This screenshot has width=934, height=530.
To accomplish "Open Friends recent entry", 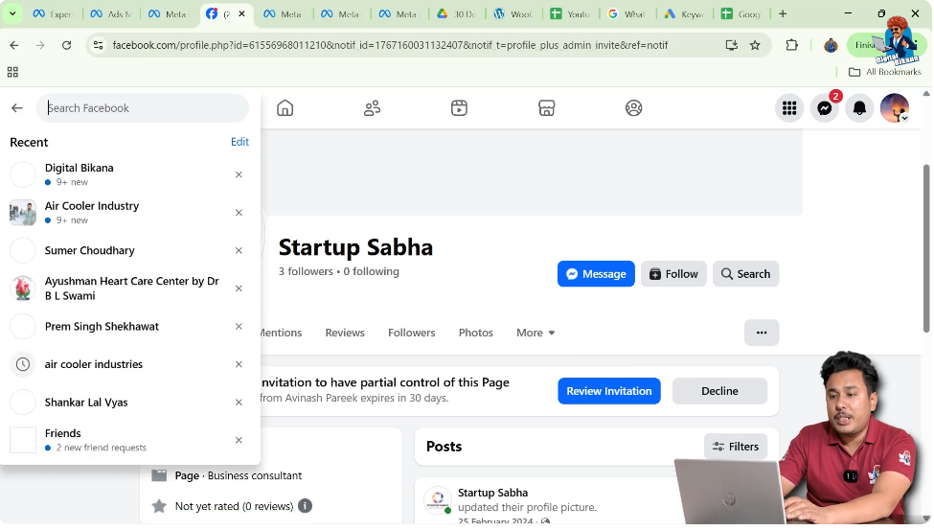I will coord(130,441).
